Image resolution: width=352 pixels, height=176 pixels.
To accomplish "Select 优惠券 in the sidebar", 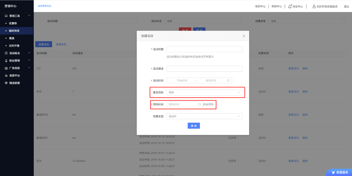I will (x=13, y=23).
